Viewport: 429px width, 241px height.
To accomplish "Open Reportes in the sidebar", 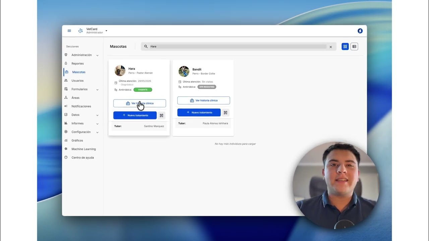I will [x=77, y=64].
